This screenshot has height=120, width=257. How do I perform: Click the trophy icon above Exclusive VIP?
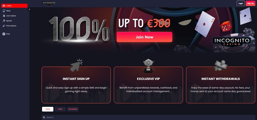(148, 66)
